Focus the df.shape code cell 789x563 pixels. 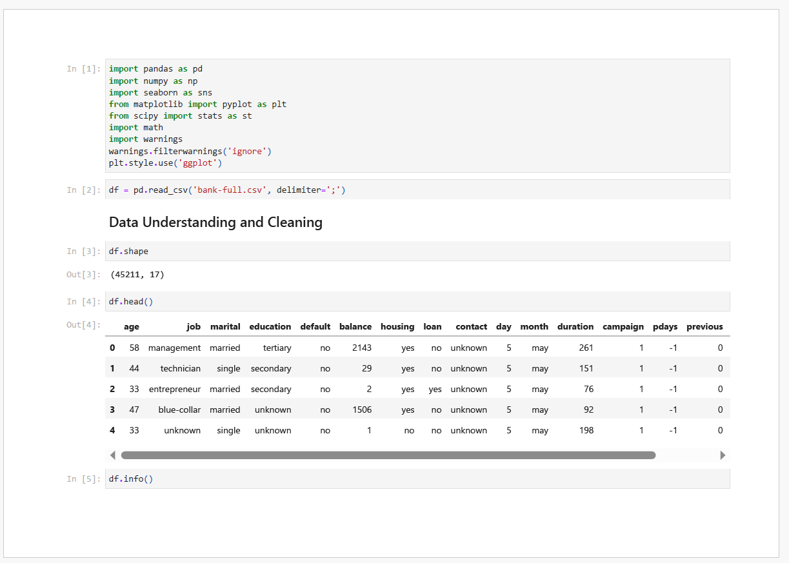[417, 252]
